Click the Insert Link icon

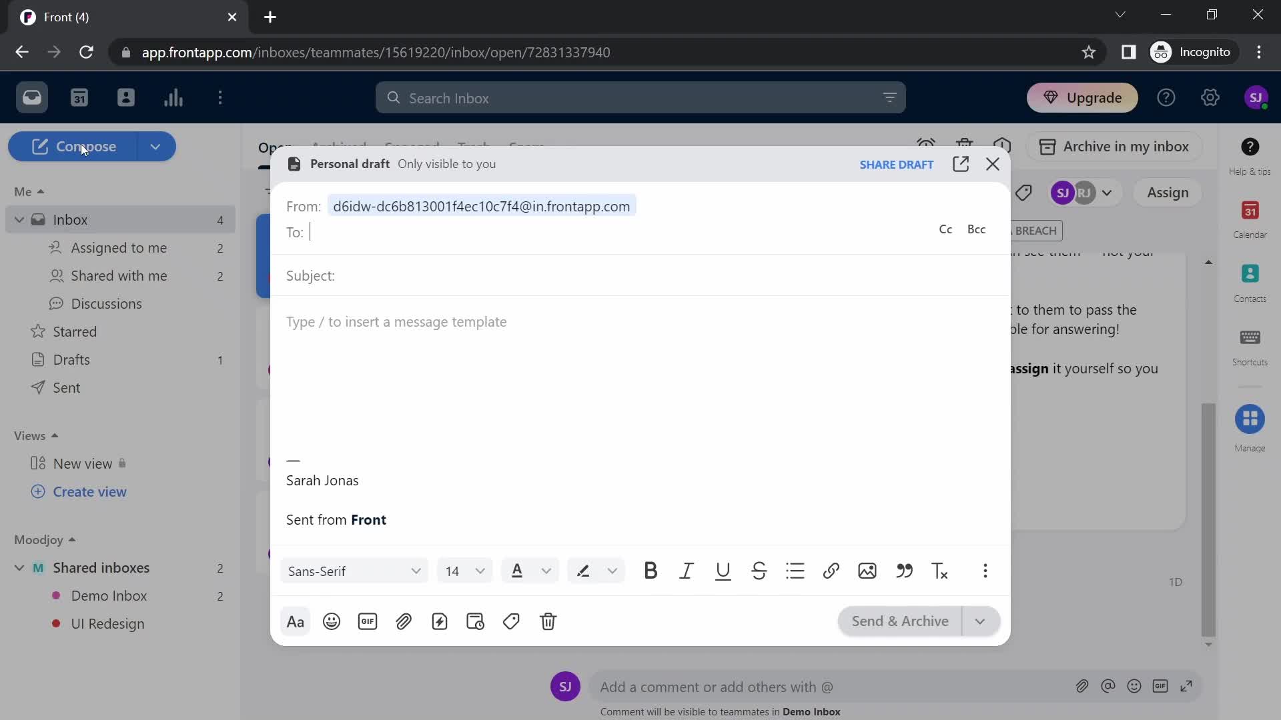point(831,571)
